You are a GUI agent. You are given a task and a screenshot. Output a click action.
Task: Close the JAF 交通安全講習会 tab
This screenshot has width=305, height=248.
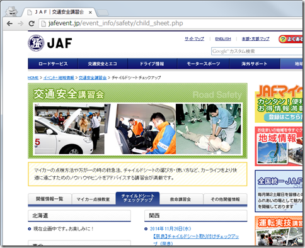click(x=90, y=13)
